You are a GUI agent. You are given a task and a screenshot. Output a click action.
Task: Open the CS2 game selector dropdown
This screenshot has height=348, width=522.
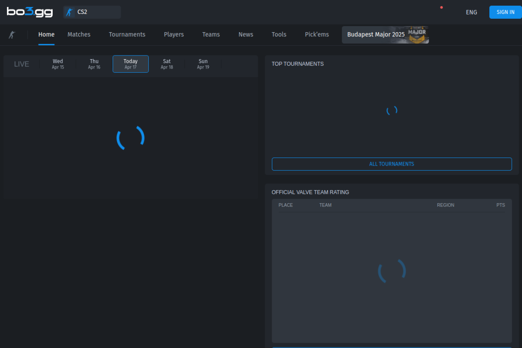[x=92, y=12]
